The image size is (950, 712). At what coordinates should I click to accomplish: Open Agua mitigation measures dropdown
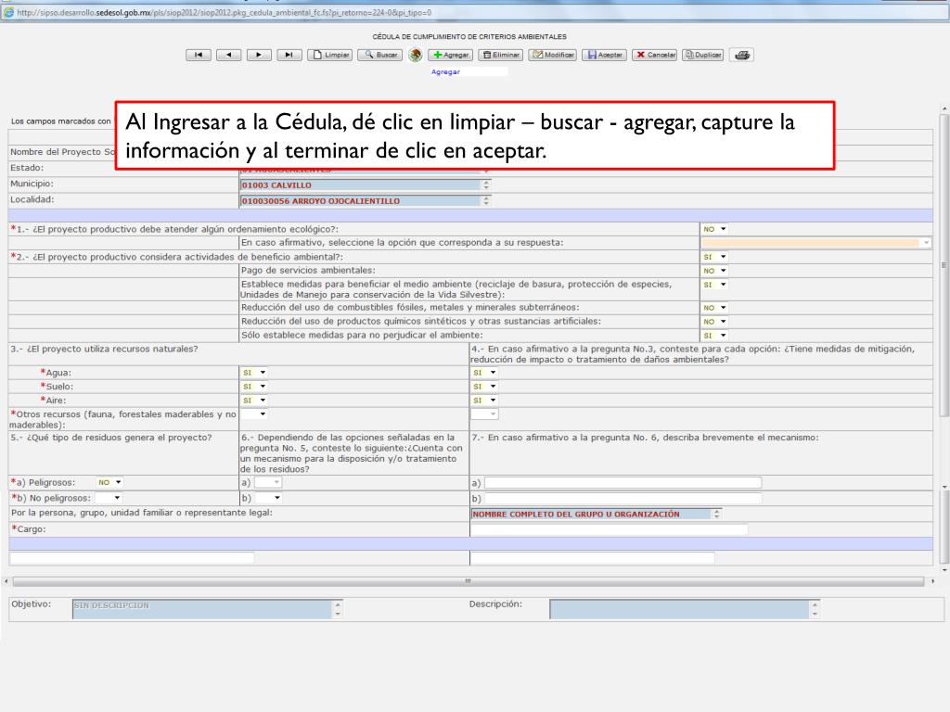[484, 373]
